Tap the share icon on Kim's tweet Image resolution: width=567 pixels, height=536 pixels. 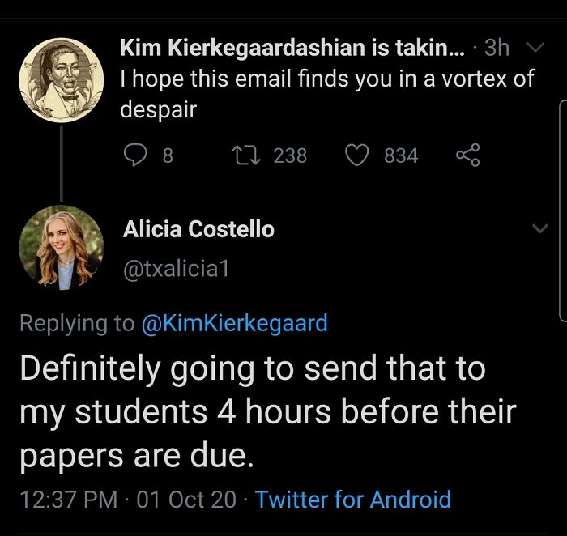468,155
